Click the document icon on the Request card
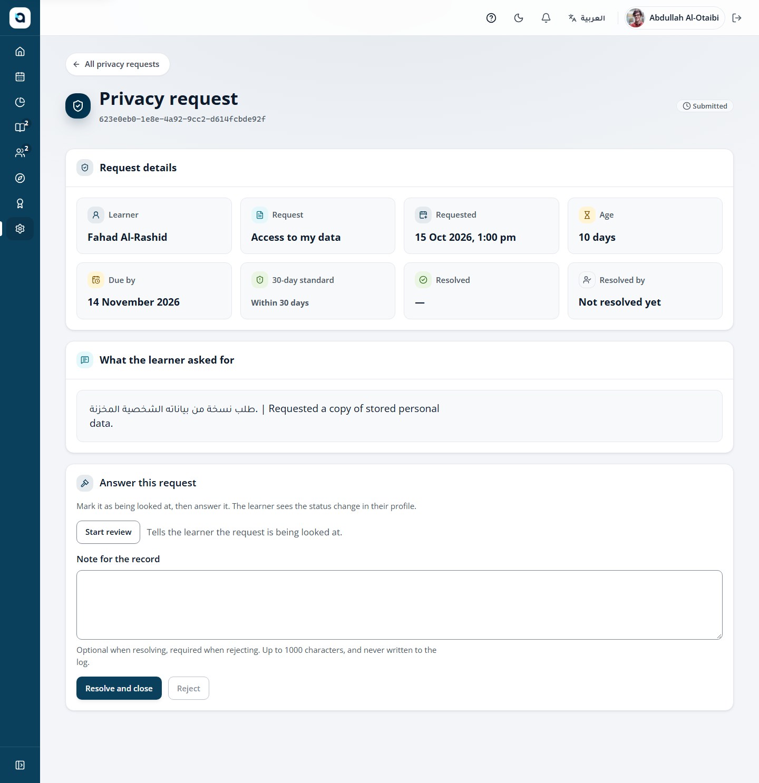This screenshot has height=783, width=759. pos(260,215)
